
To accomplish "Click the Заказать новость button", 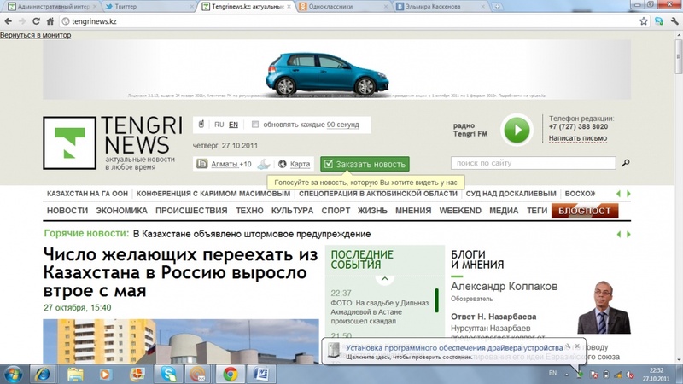I will click(365, 164).
